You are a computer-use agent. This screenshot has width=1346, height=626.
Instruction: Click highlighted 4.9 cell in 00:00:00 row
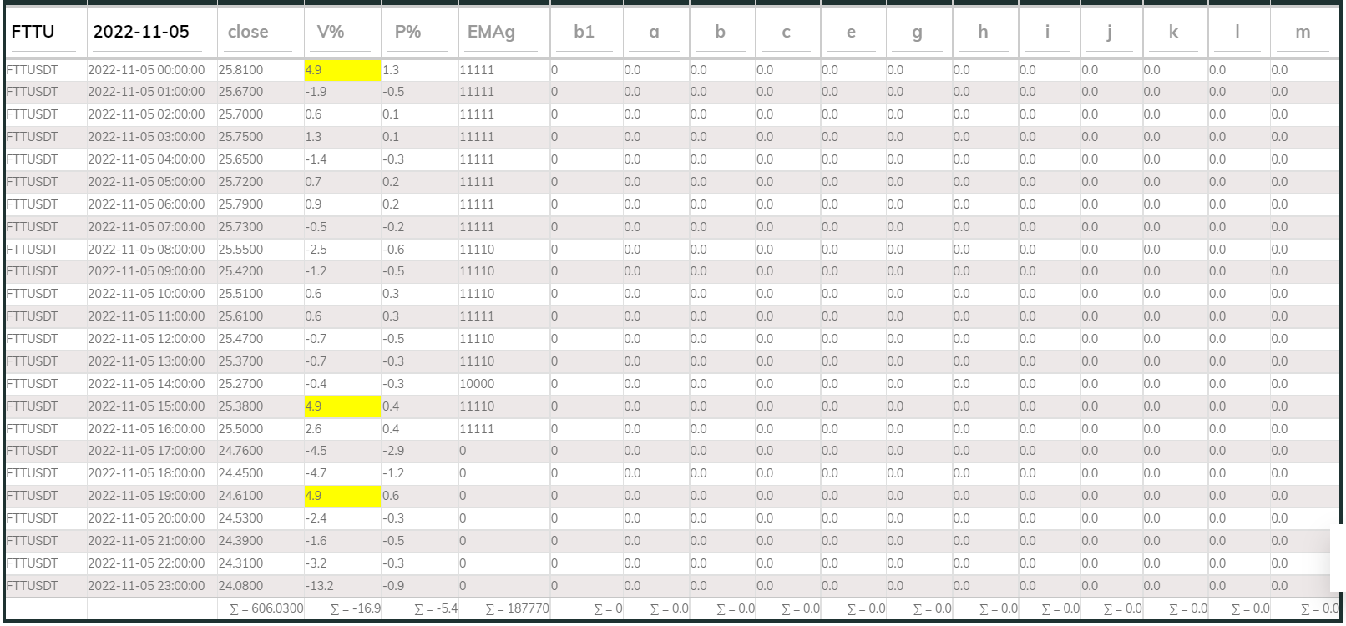(342, 70)
